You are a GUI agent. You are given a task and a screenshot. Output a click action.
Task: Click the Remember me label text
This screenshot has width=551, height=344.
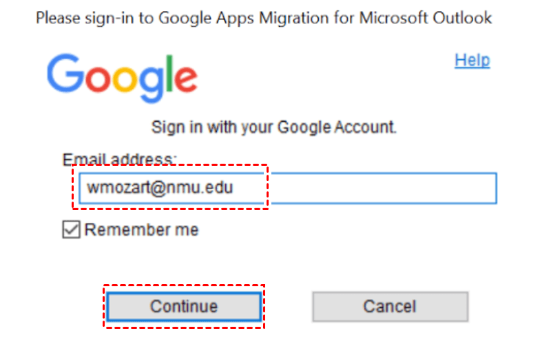coord(141,230)
